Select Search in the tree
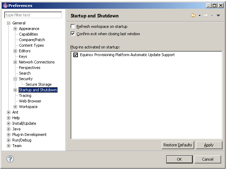The width and height of the screenshot is (226, 169). [x=25, y=73]
